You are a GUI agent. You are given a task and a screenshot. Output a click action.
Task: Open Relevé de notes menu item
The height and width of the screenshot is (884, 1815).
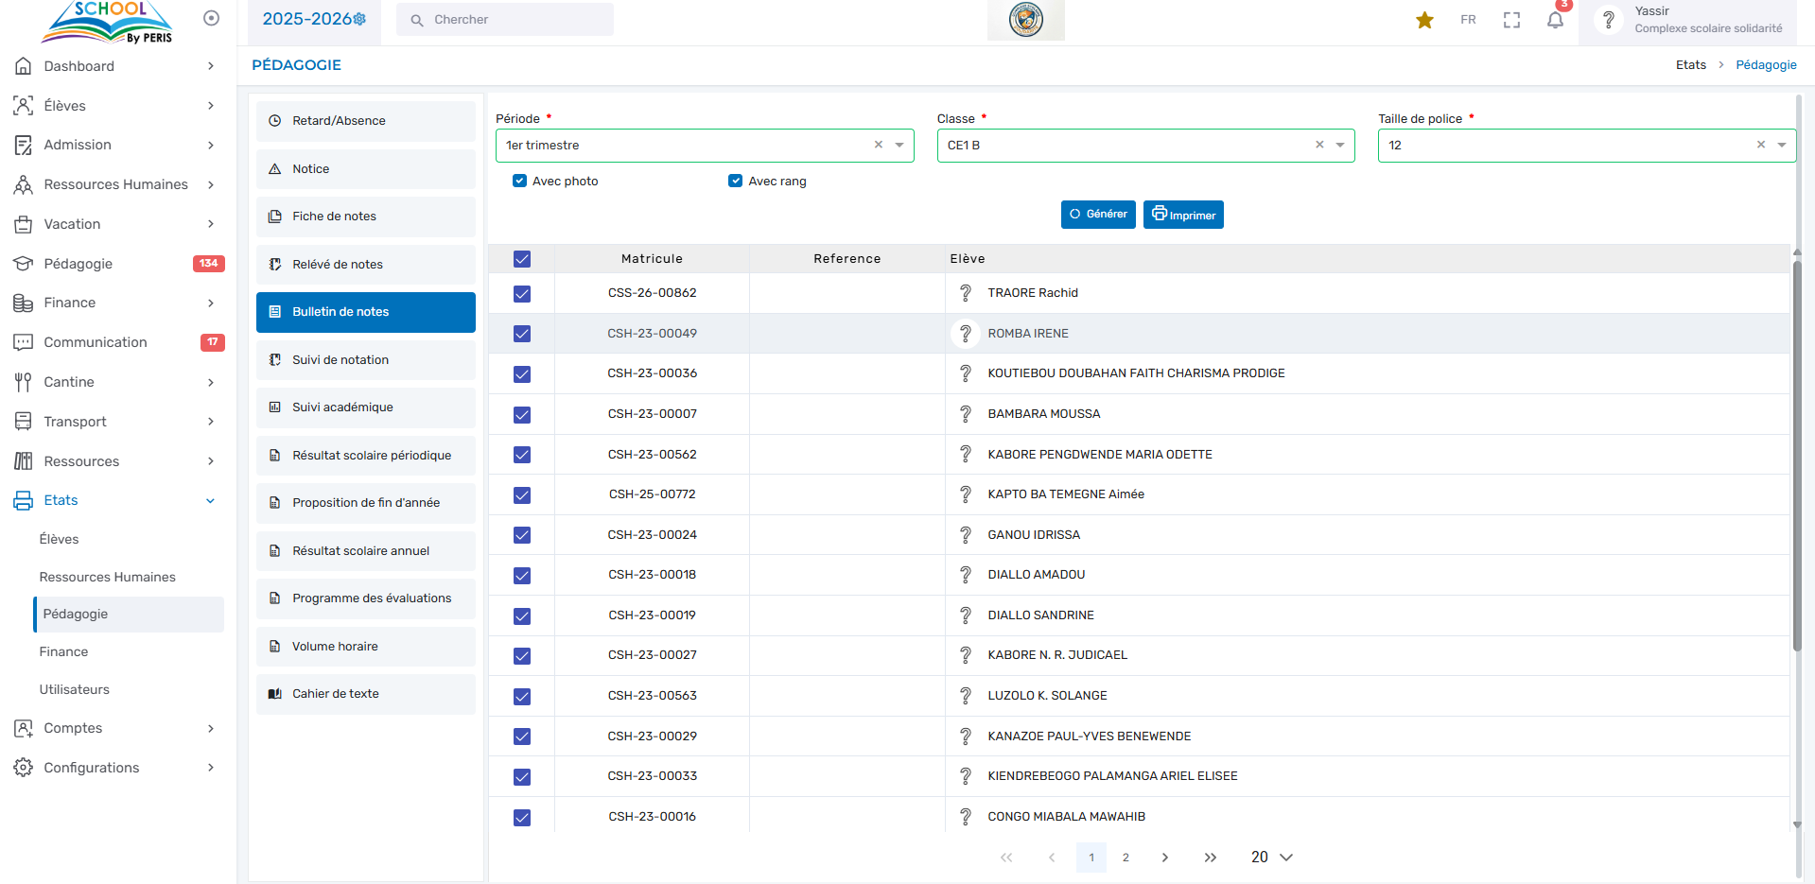tap(365, 265)
